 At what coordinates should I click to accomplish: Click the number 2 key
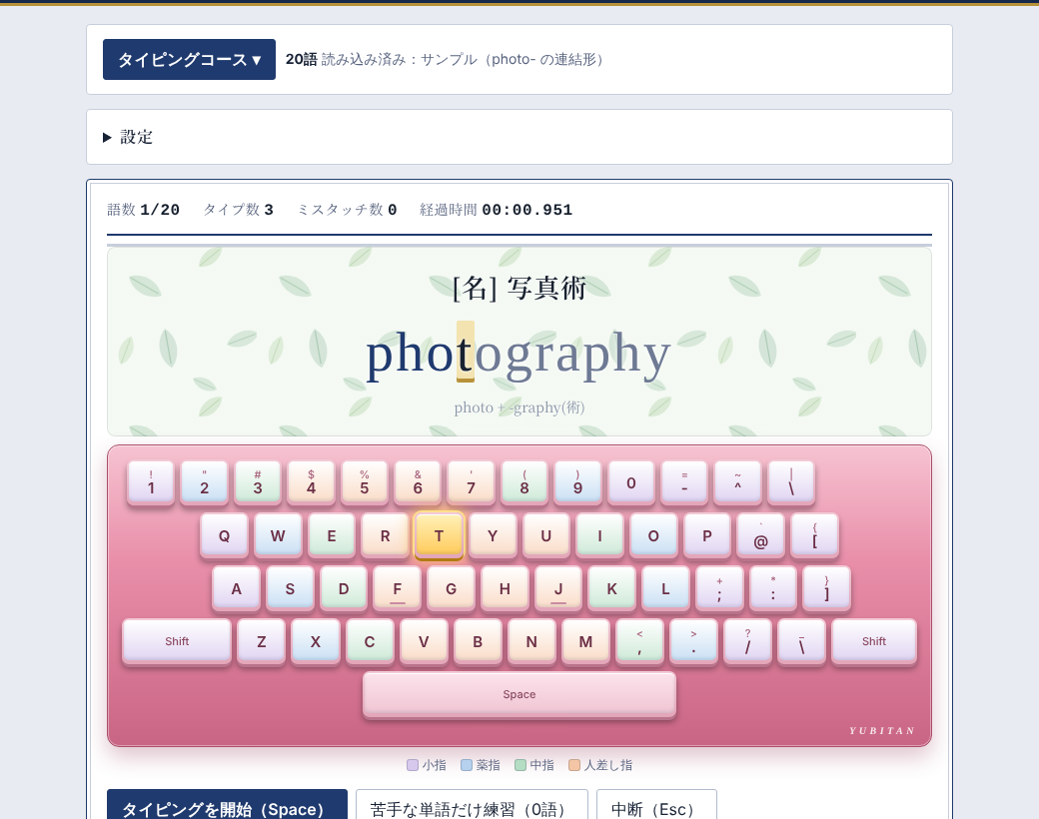point(204,482)
